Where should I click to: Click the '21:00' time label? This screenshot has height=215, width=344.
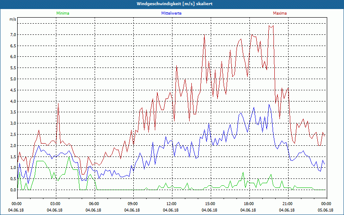click(288, 204)
